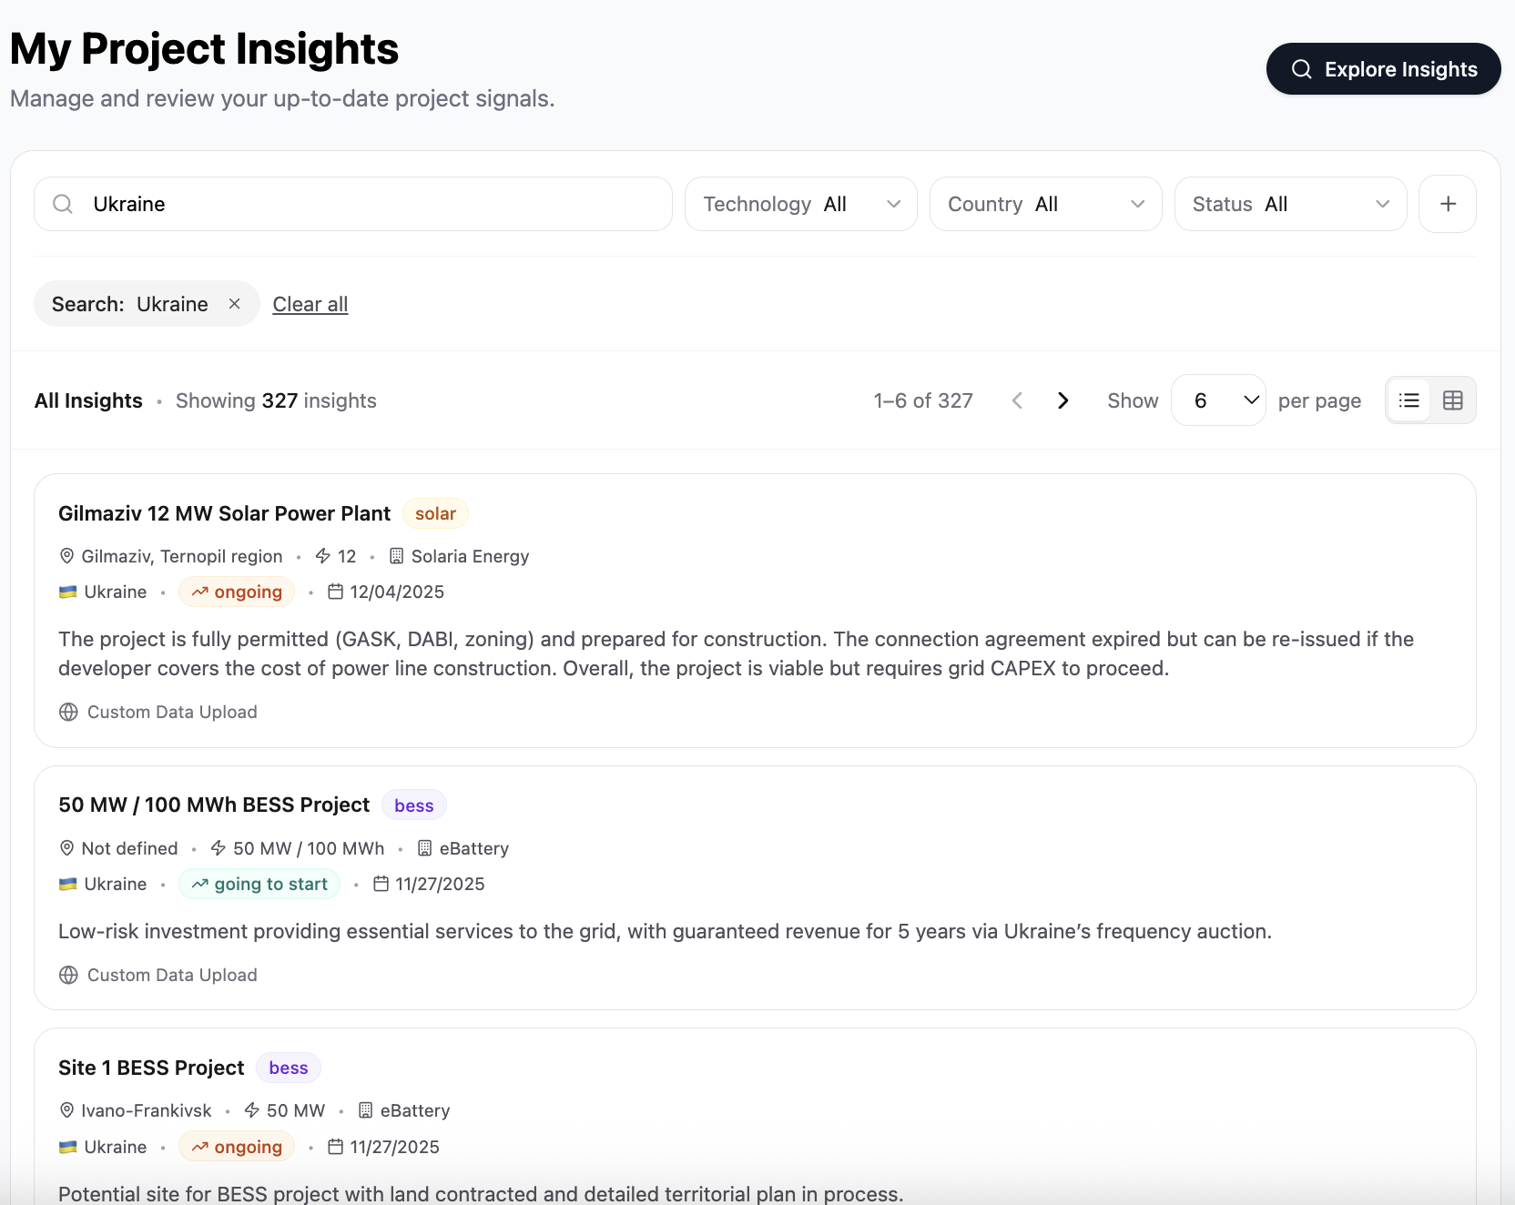Click building icon in Site 1 BESS card
Viewport: 1515px width, 1205px height.
(x=365, y=1110)
